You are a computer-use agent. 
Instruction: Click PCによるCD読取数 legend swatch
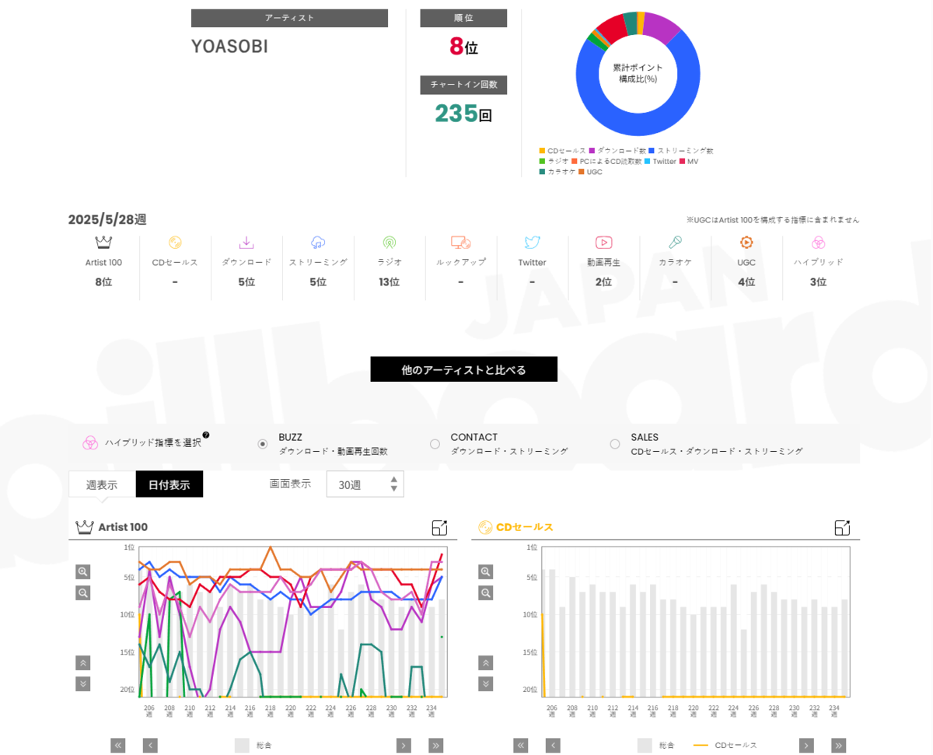(x=574, y=162)
